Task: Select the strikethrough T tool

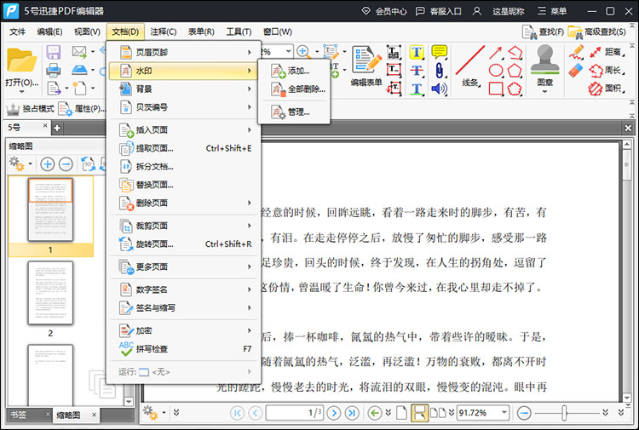Action: [417, 70]
